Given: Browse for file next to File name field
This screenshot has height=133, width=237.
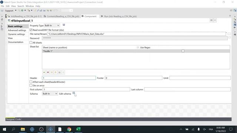Looking at the screenshot, I should (229, 34).
